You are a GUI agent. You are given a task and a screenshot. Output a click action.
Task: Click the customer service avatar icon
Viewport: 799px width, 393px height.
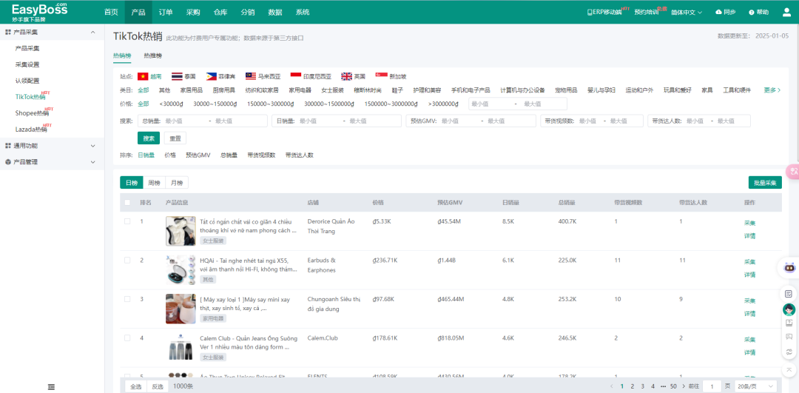point(789,309)
